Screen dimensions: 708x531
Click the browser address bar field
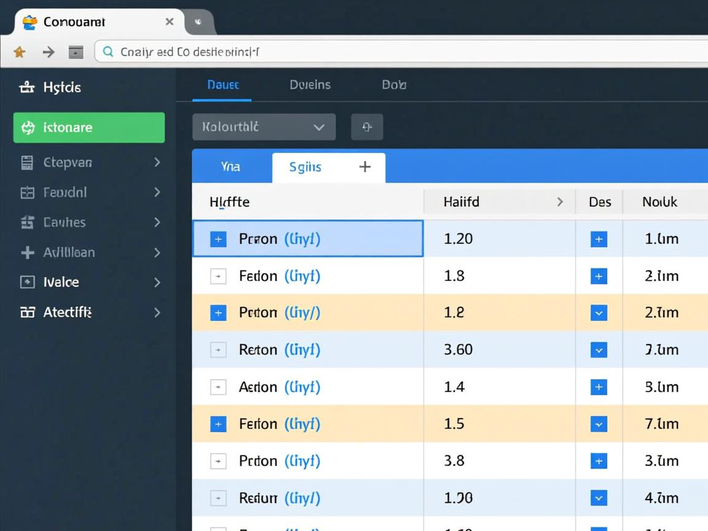tap(399, 52)
